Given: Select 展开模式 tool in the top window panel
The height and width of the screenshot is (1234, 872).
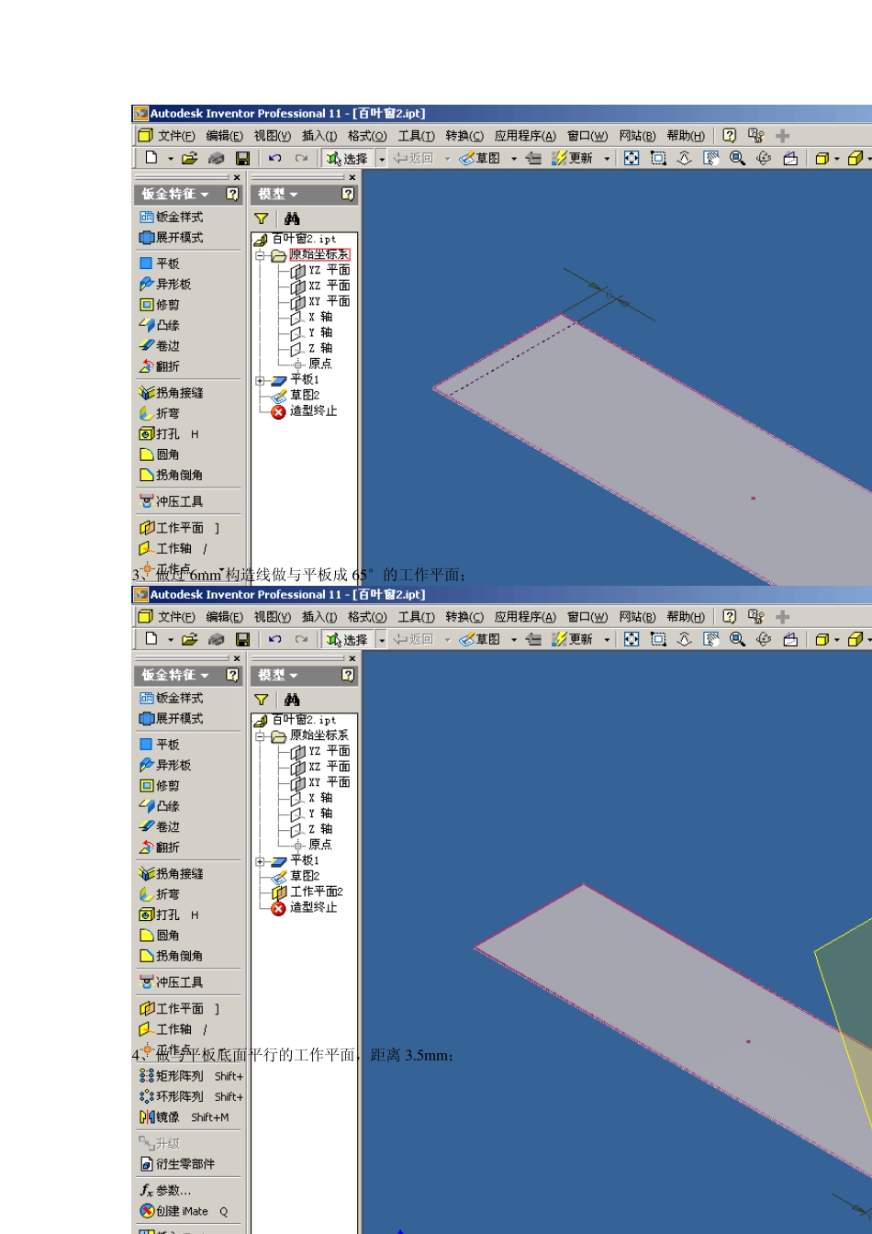Looking at the screenshot, I should click(172, 237).
